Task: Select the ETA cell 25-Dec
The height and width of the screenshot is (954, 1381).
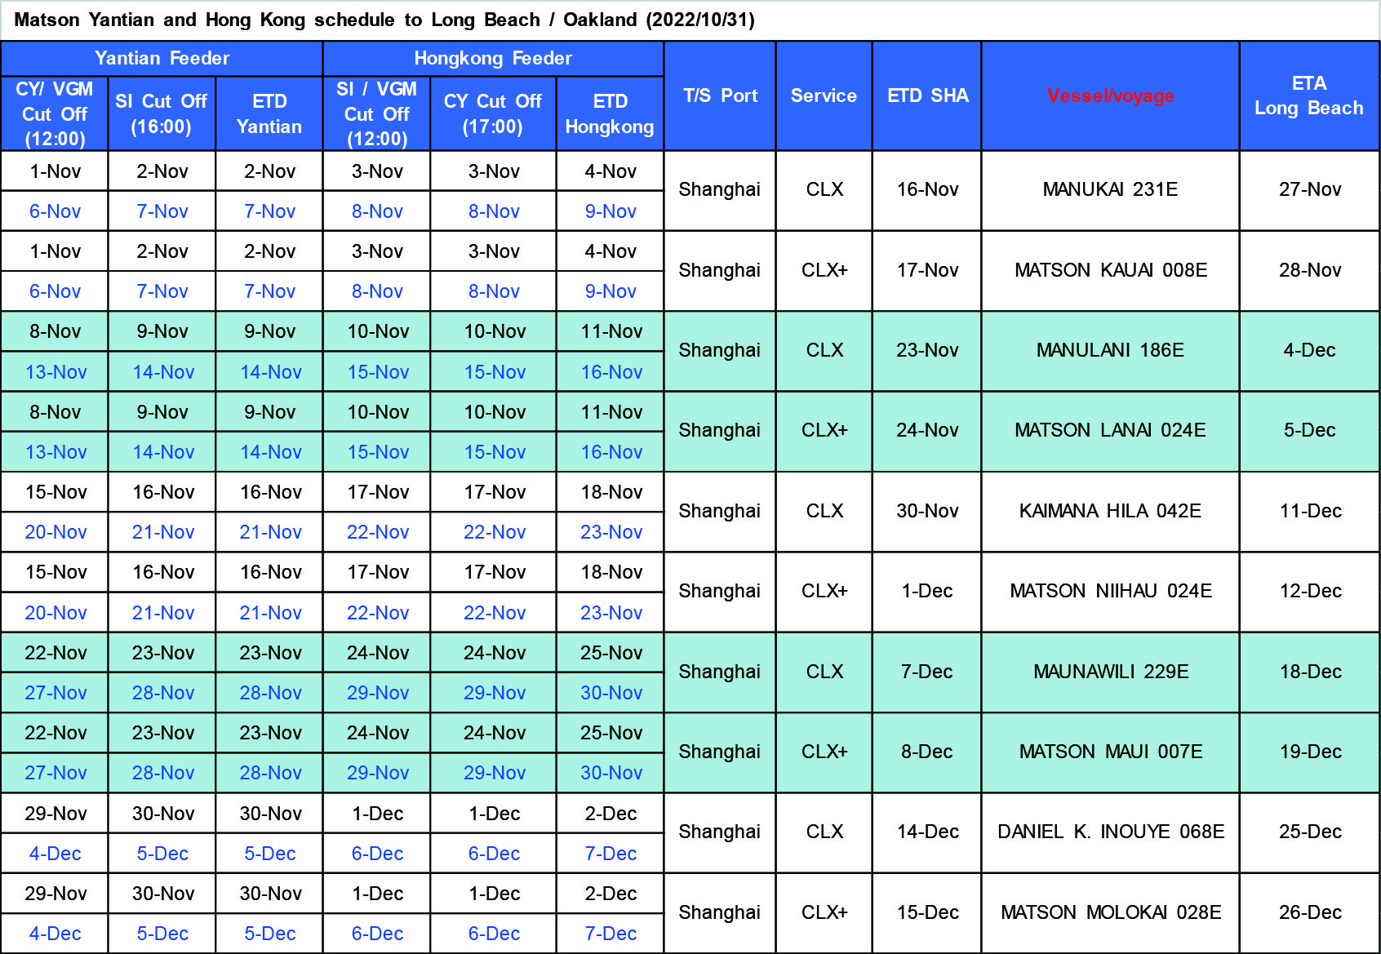Action: point(1309,832)
